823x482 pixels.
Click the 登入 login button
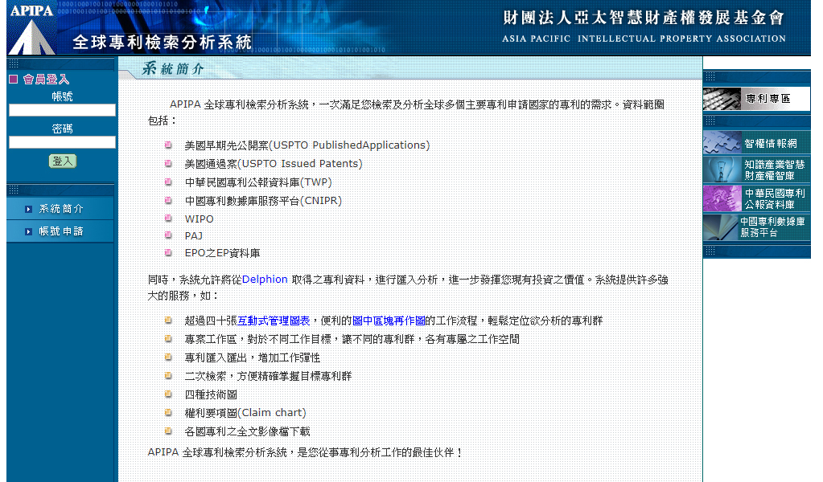(x=63, y=161)
